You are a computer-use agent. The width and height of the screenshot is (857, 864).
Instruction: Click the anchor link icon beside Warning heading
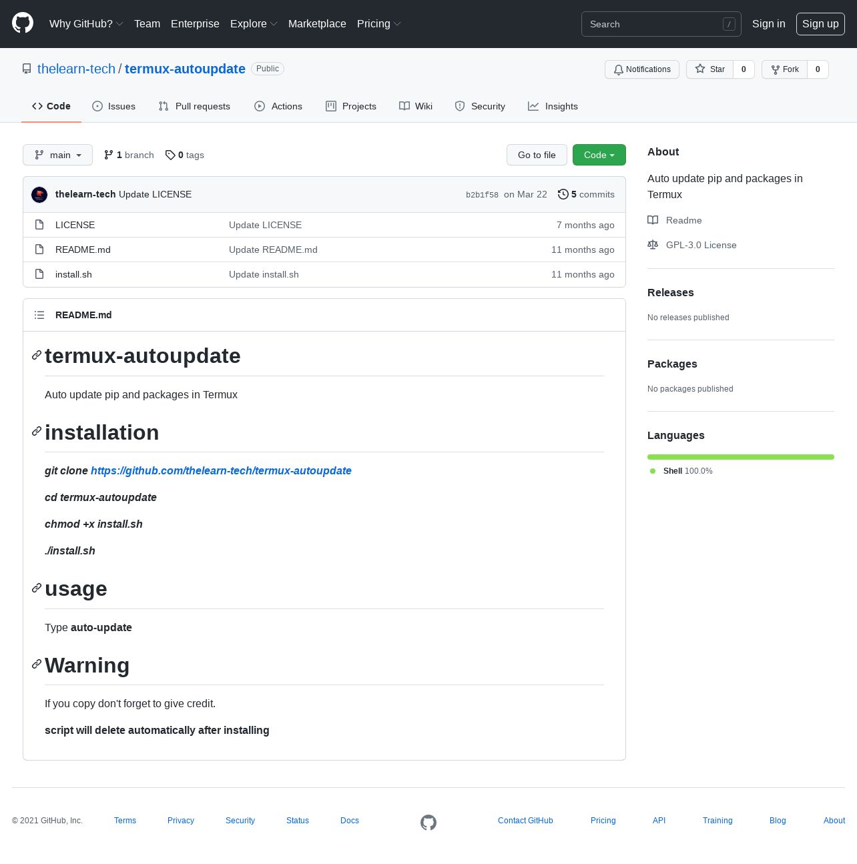coord(37,664)
